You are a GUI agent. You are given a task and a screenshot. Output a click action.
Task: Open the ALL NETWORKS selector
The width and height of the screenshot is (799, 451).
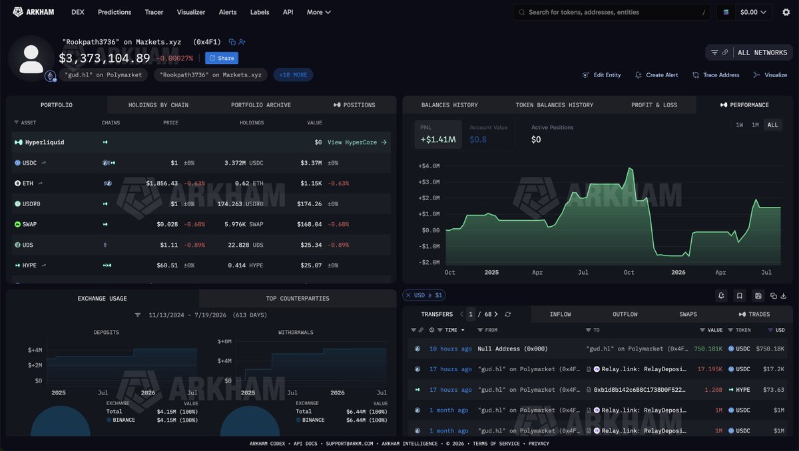coord(749,53)
